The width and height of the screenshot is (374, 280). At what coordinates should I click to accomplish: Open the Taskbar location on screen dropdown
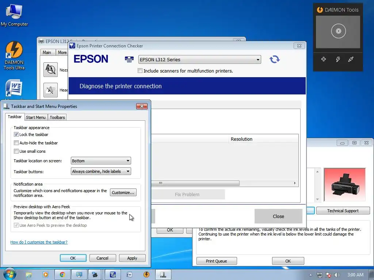tap(101, 161)
